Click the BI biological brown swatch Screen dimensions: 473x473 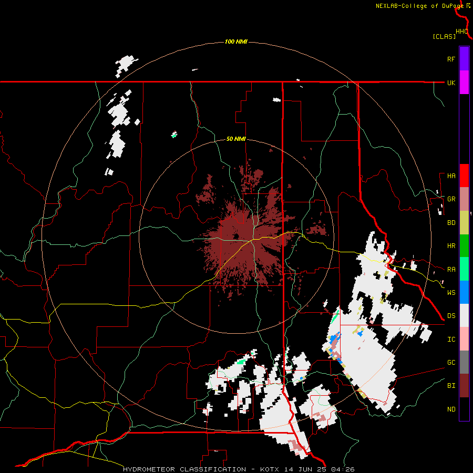(x=464, y=386)
